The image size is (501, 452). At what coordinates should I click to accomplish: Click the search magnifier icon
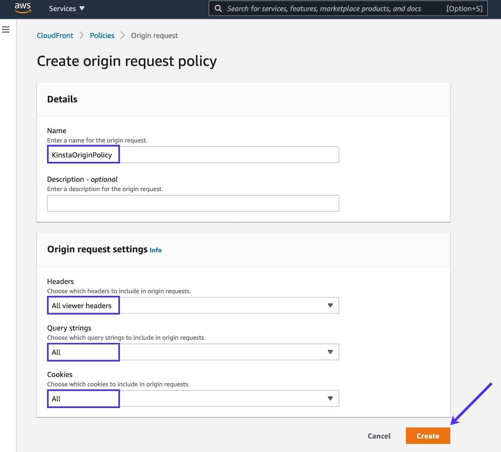[x=218, y=8]
